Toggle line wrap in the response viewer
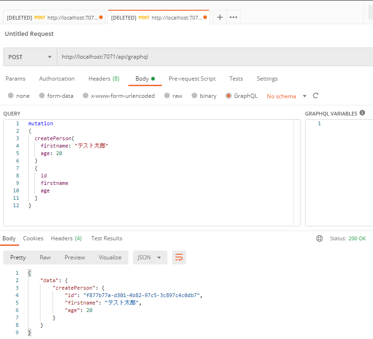373x339 pixels. click(x=179, y=258)
